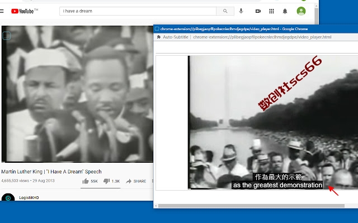
Task: Open the LogistiKHD channel name link
Action: coord(29,197)
